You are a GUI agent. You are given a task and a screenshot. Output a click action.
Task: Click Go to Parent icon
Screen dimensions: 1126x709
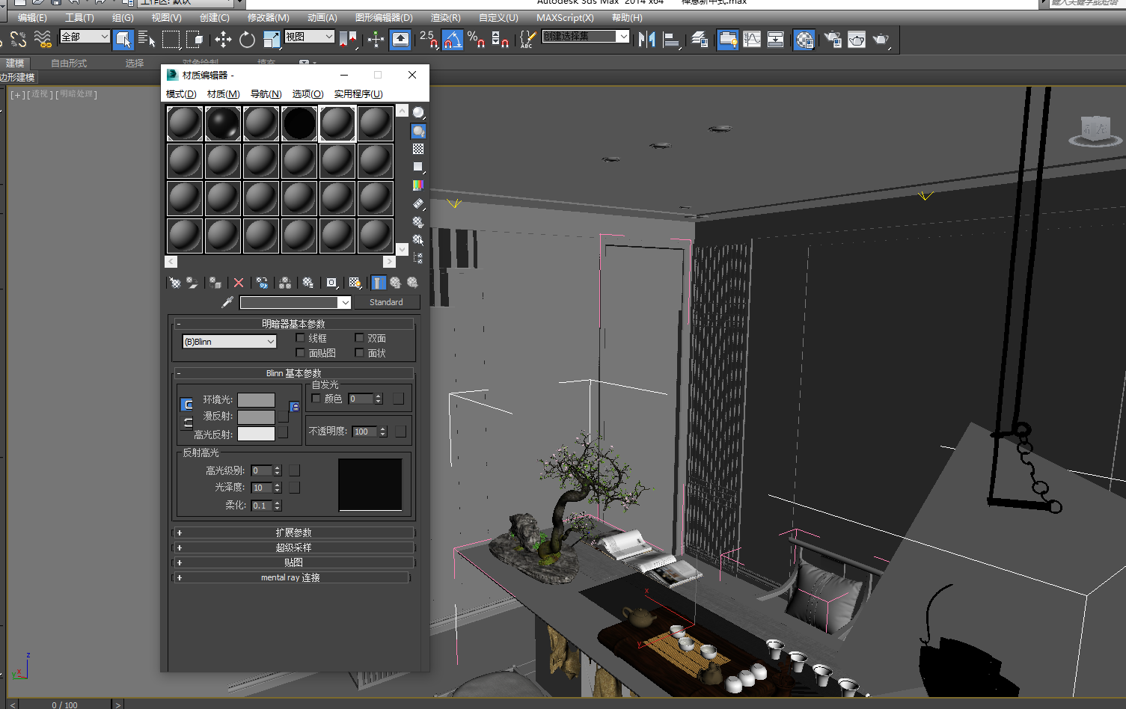tap(395, 283)
